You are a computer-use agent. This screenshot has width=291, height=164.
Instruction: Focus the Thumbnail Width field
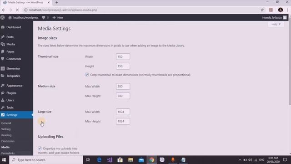click(x=123, y=56)
